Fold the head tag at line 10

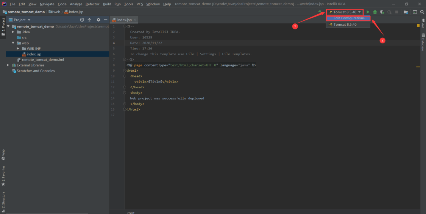tap(125, 76)
